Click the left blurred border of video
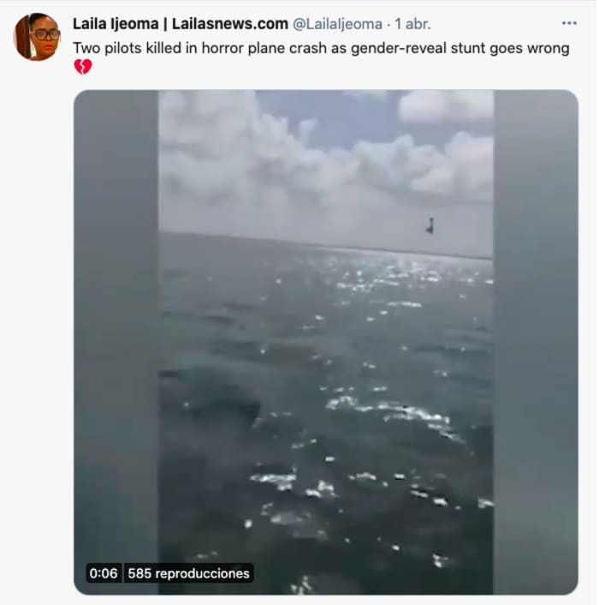The width and height of the screenshot is (599, 605). (116, 342)
